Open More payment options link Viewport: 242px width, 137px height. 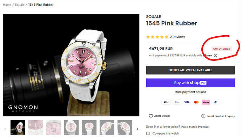190,92
